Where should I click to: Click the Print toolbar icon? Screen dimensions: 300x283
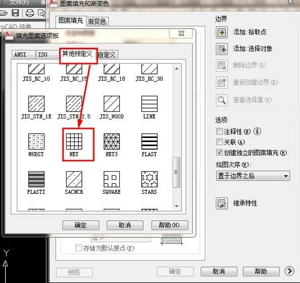point(30,13)
